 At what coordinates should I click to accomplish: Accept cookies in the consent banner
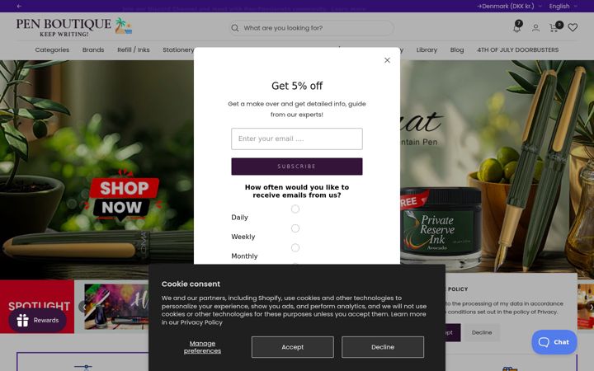[x=292, y=347]
